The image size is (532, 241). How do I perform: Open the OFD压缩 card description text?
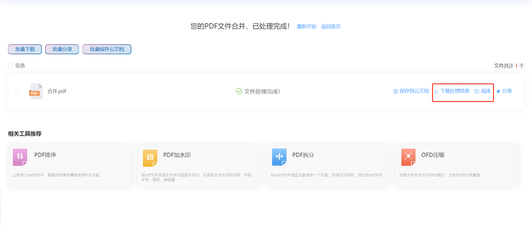(439, 175)
